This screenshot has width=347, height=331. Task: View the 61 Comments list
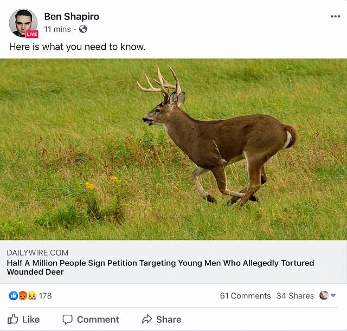point(245,296)
